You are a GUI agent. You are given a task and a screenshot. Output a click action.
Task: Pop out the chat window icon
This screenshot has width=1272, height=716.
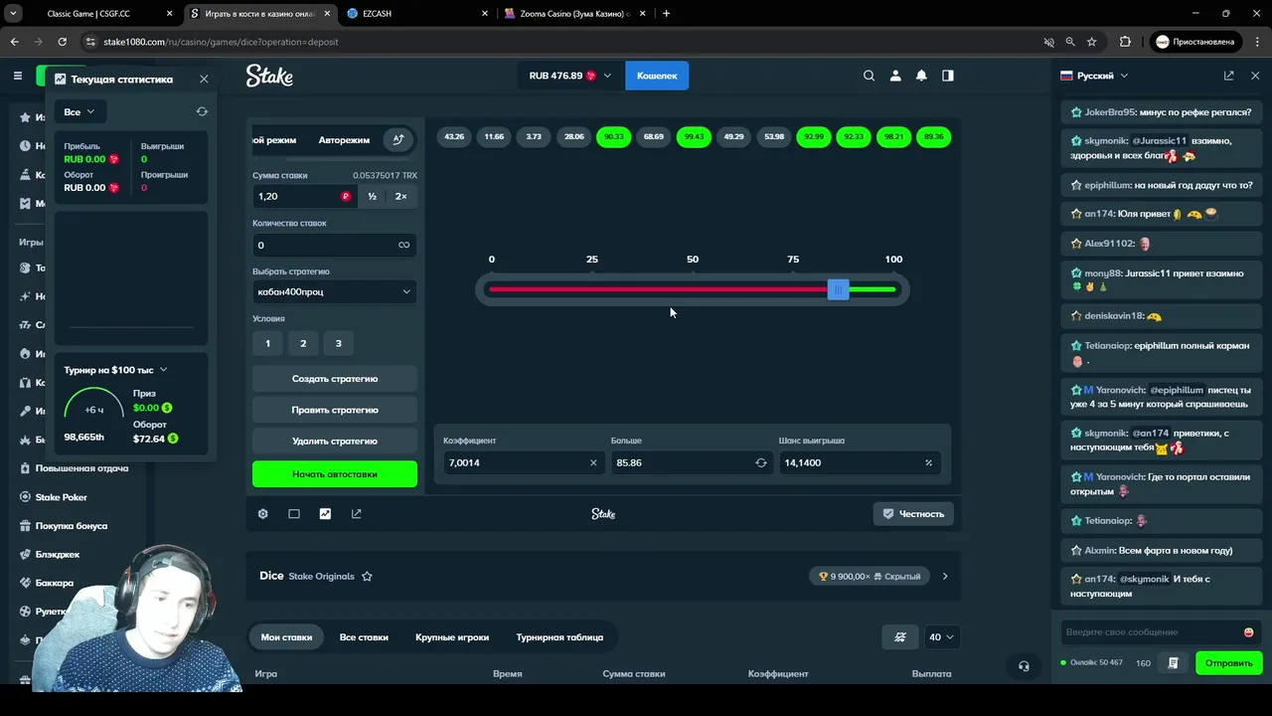coord(1228,76)
